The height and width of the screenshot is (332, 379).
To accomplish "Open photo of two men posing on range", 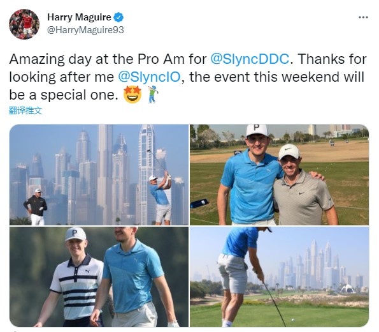I will [280, 175].
